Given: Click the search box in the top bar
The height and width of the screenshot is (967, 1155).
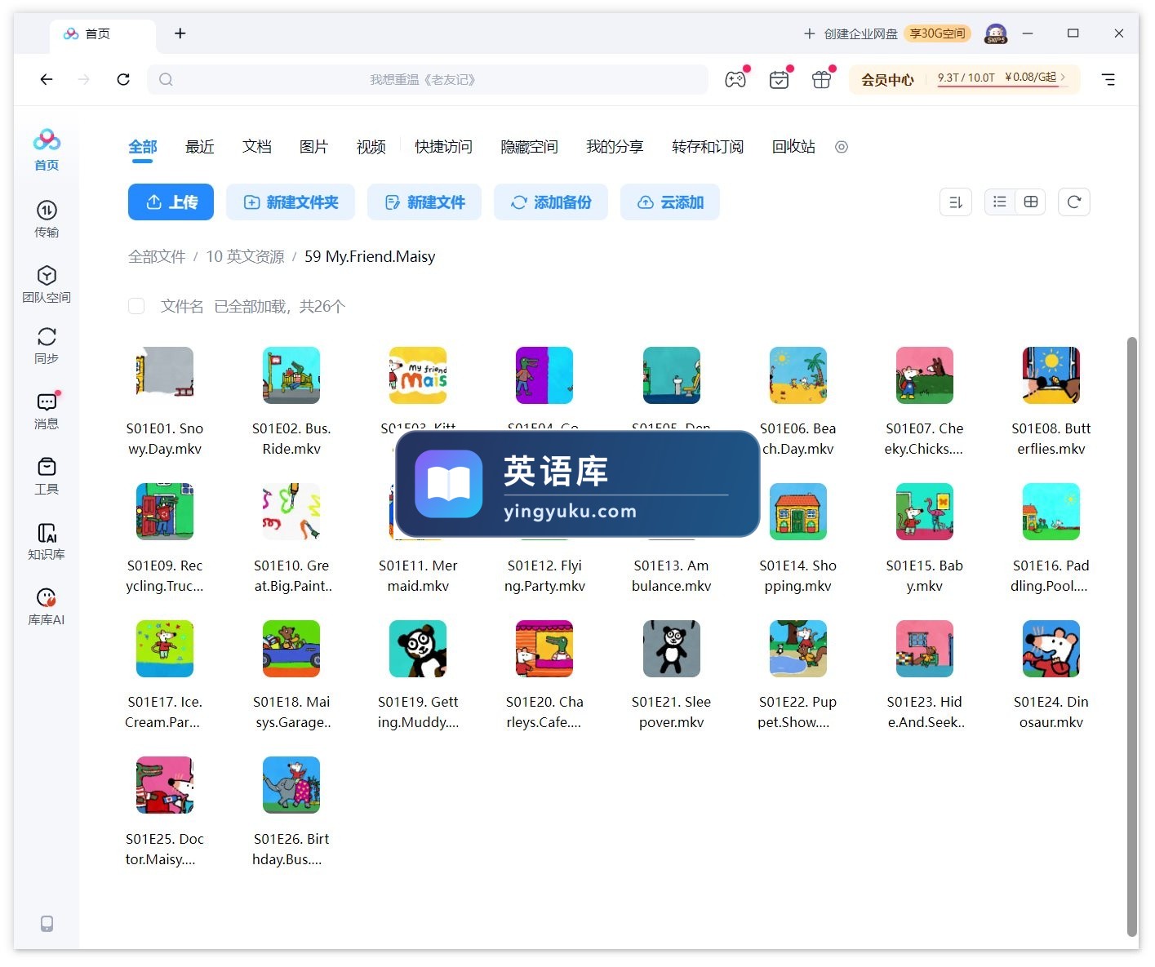Looking at the screenshot, I should (x=428, y=79).
